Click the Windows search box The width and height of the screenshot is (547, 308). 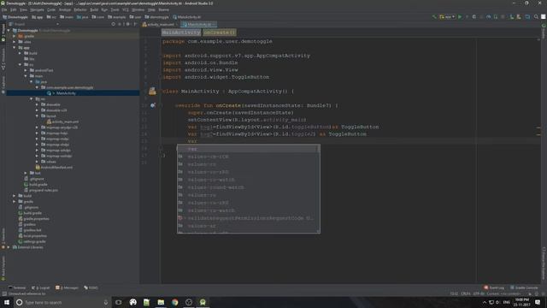62,302
